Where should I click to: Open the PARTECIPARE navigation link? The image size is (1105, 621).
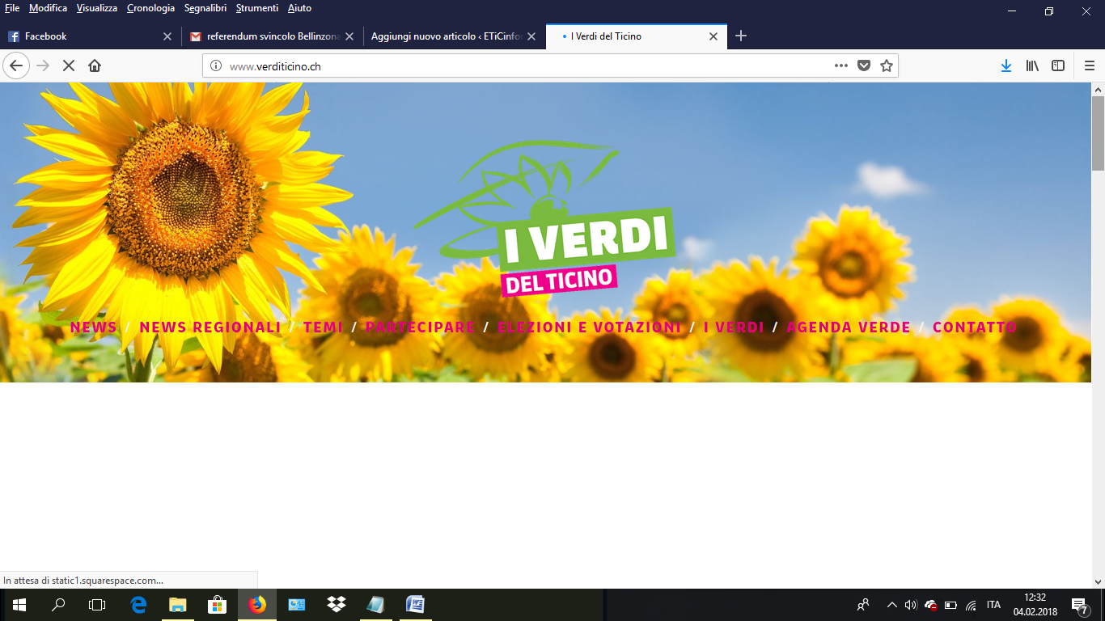point(421,327)
